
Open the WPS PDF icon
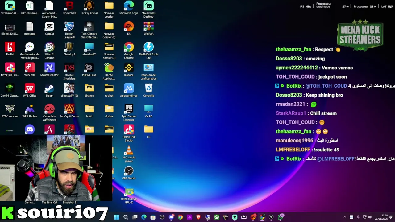(x=30, y=70)
